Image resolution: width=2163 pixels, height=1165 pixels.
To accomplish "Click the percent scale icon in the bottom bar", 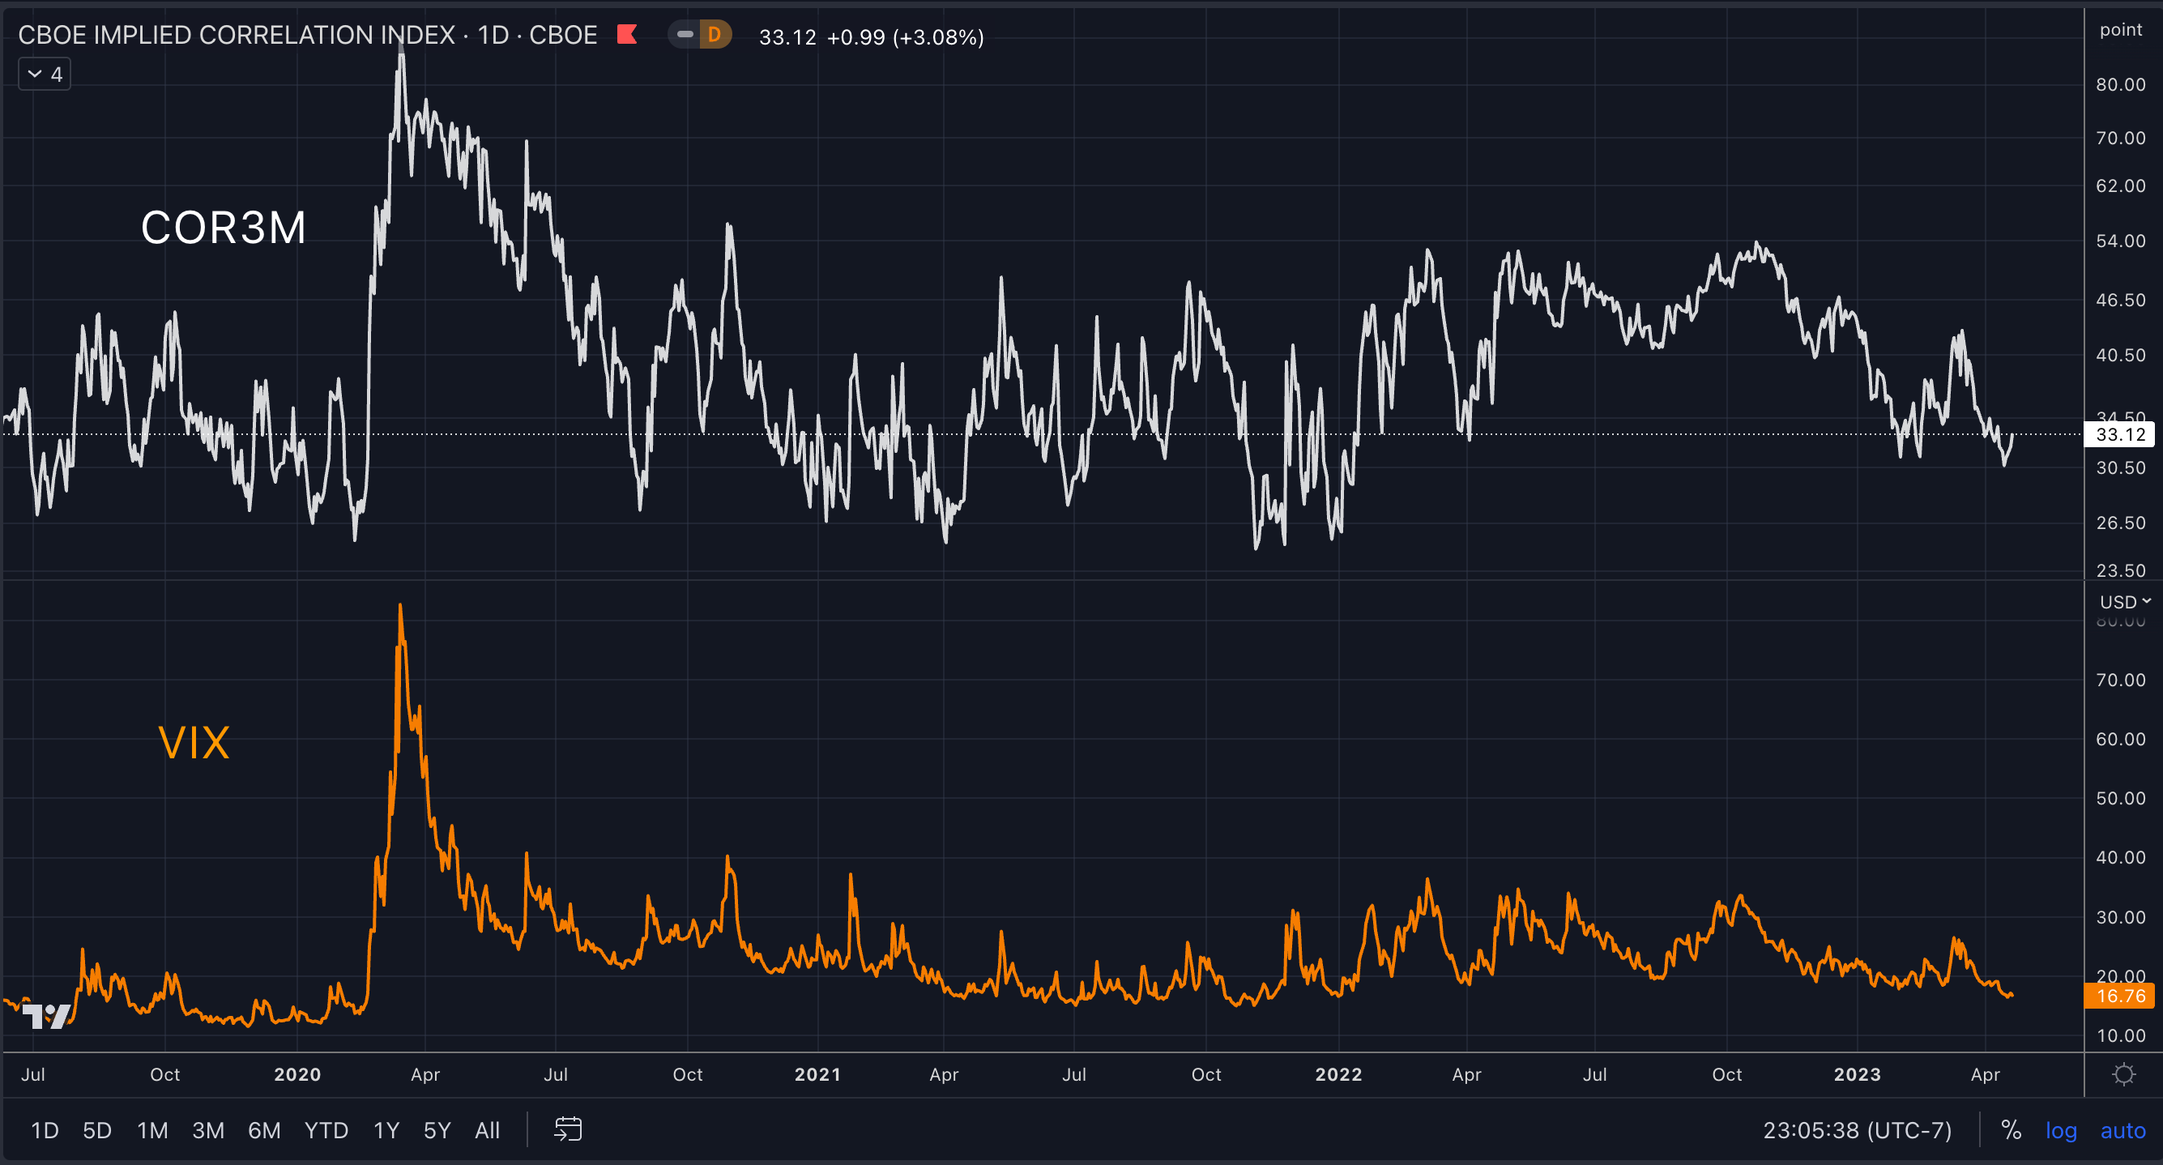I will coord(2011,1129).
